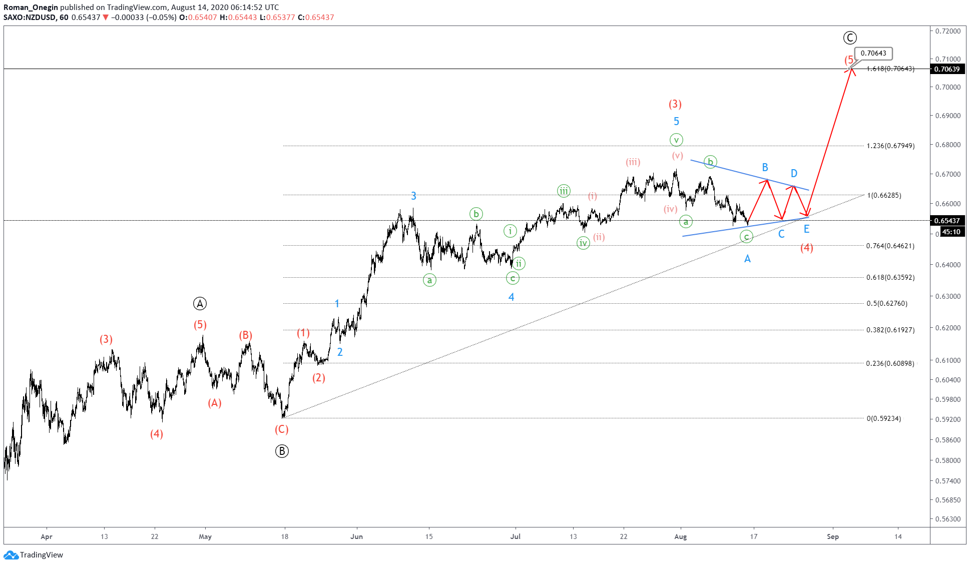Click the circled A wave label

click(x=200, y=303)
